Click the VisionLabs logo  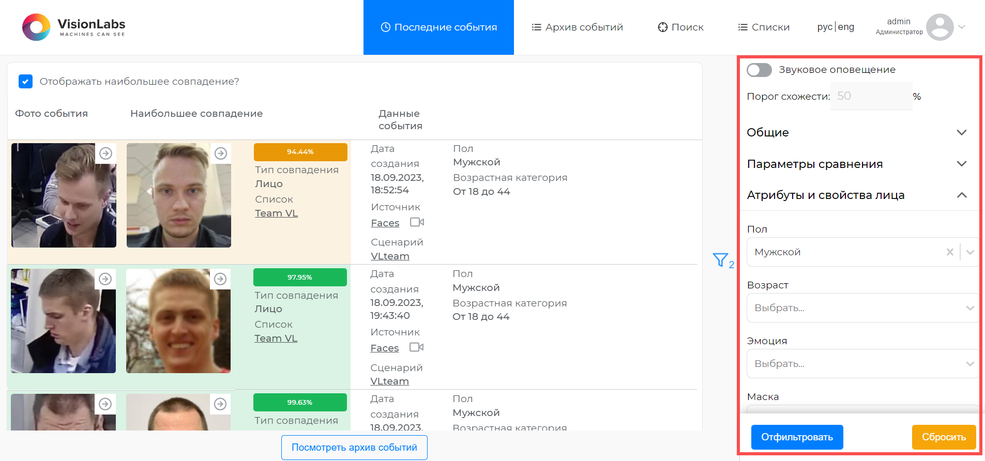point(73,27)
